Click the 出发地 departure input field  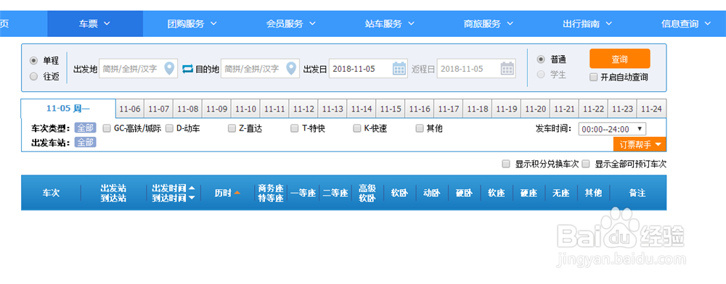click(x=139, y=69)
